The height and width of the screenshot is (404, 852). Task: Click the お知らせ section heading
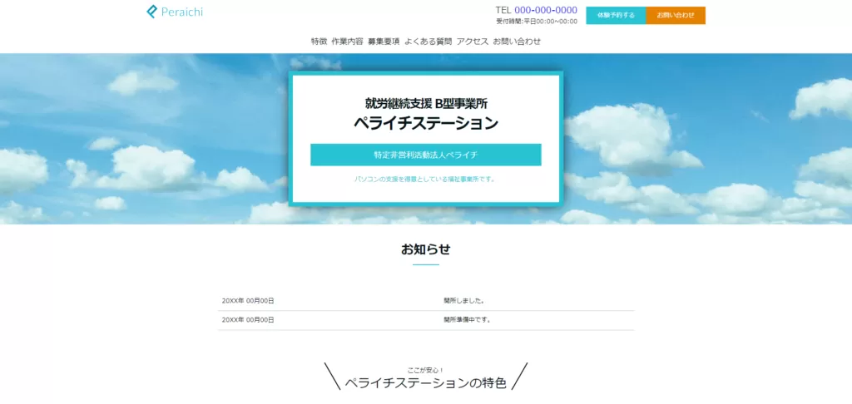pos(426,249)
